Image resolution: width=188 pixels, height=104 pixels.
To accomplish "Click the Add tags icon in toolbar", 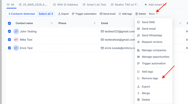I will [x=120, y=14].
